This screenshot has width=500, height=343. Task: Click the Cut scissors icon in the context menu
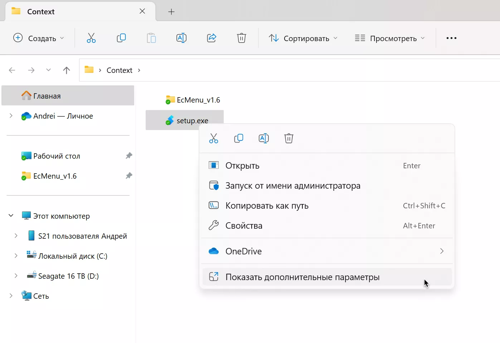point(214,138)
